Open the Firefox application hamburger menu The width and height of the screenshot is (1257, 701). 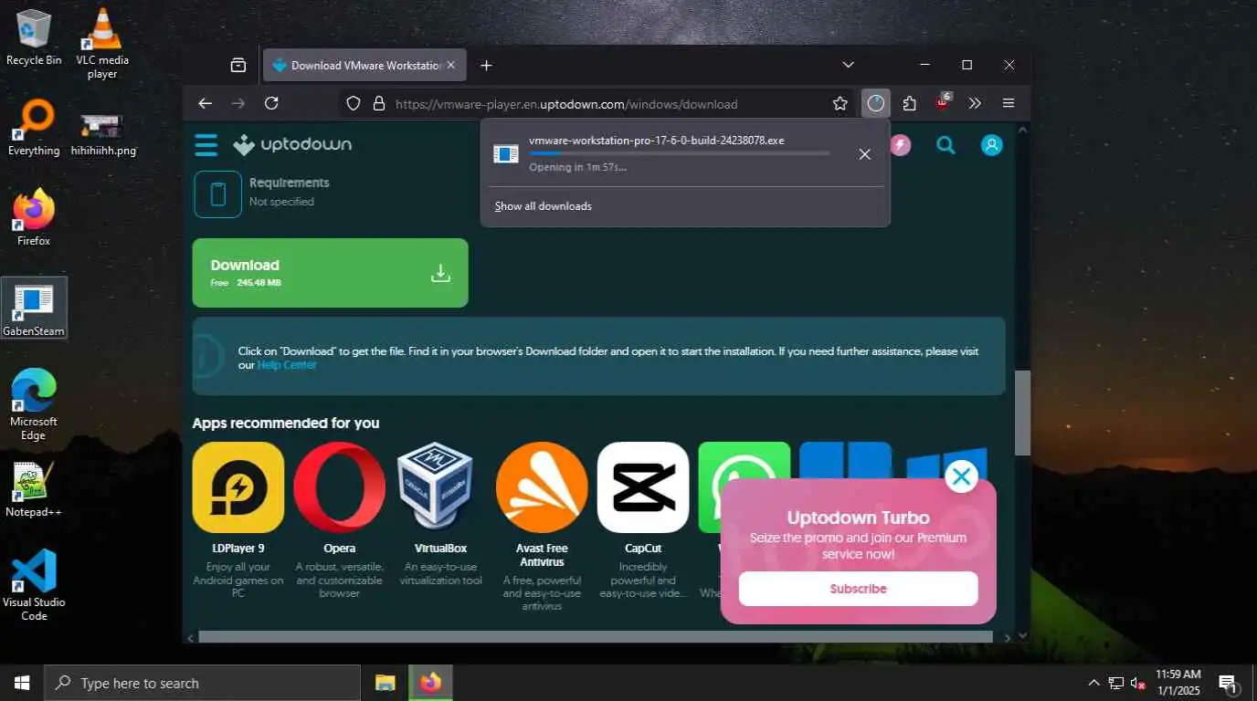click(x=1009, y=103)
